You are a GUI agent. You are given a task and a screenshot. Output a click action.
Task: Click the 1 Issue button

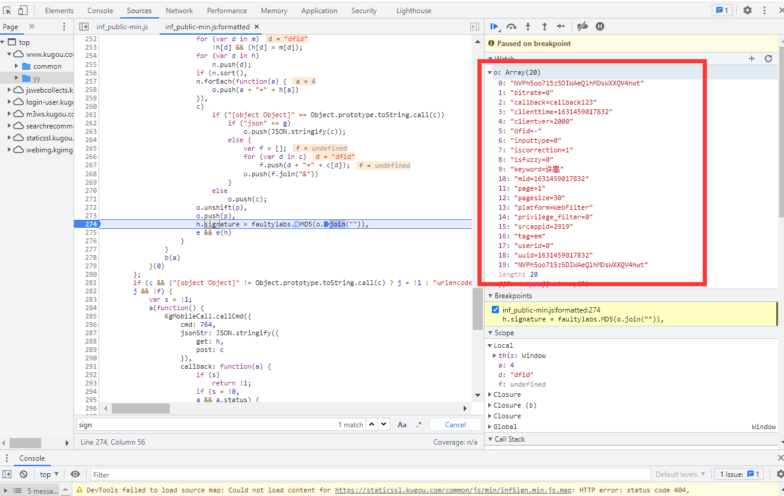[740, 474]
